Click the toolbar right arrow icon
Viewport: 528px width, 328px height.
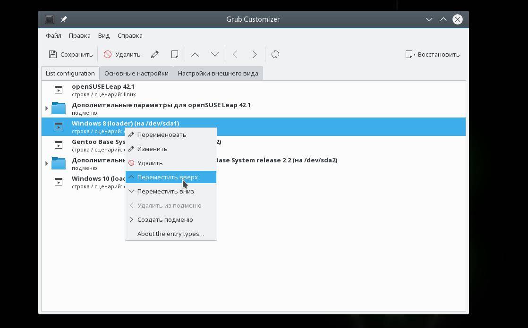point(255,54)
